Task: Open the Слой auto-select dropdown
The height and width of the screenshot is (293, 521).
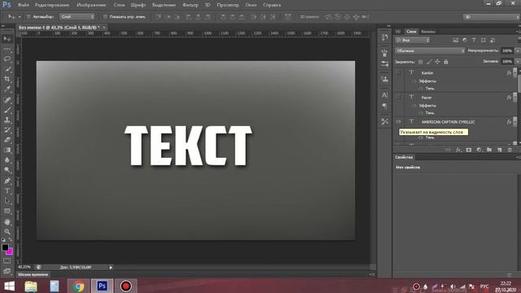Action: click(77, 16)
